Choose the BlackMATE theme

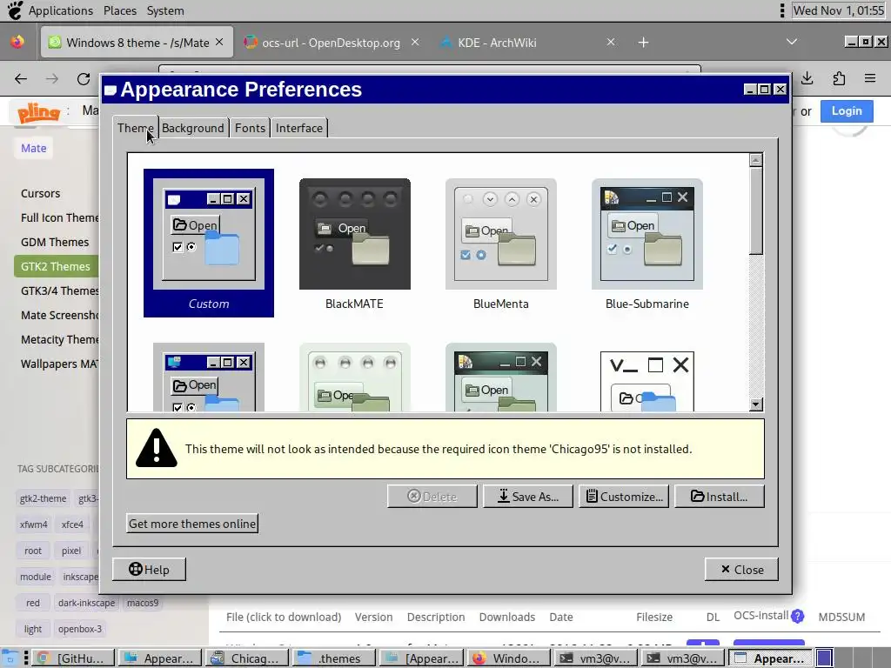point(355,244)
